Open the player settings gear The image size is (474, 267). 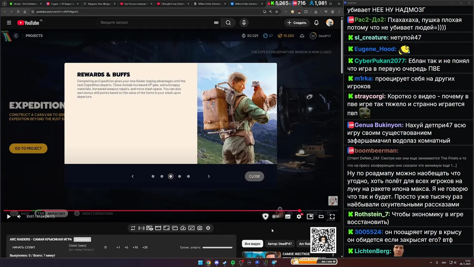pos(299,217)
